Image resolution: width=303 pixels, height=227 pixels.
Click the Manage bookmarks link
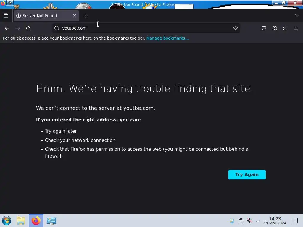[x=167, y=38]
